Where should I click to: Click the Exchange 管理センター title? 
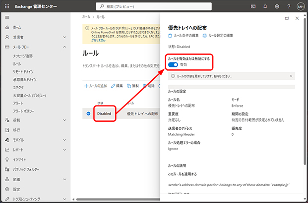point(36,6)
